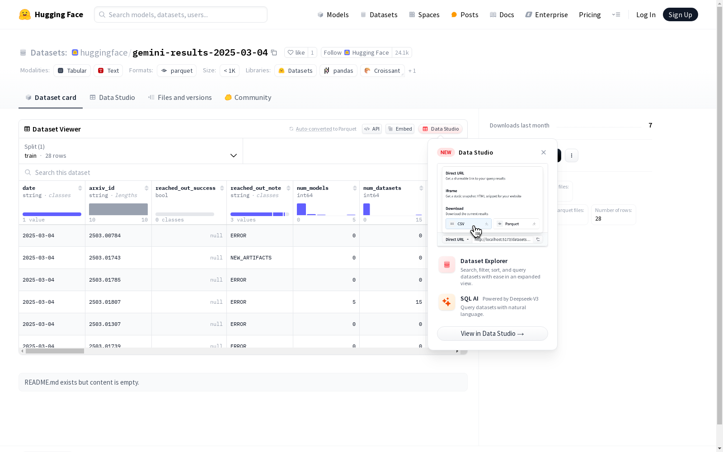
Task: Click the Datasets breadcrumb icon
Action: (x=23, y=53)
